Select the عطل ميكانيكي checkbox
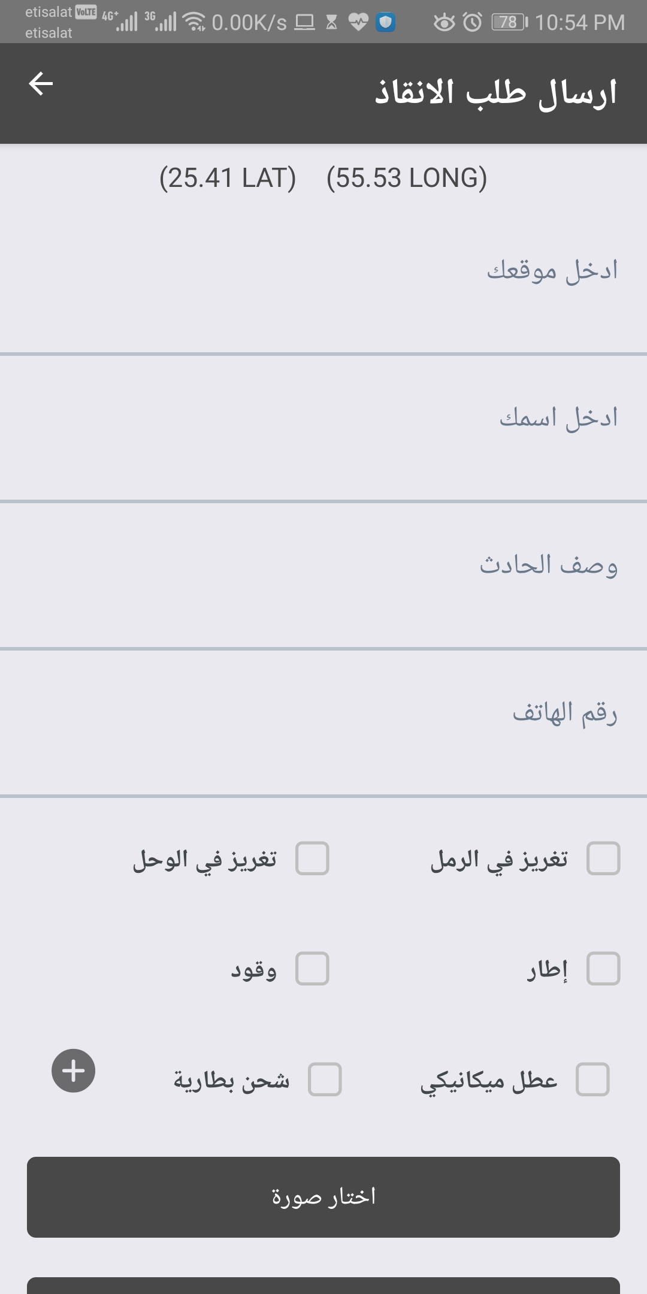 (592, 1080)
